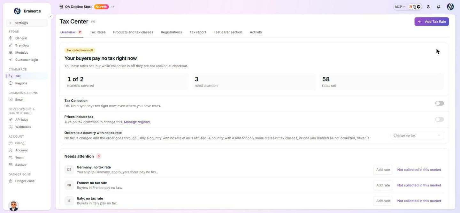
Task: Switch to the Activity tab
Action: tap(256, 32)
